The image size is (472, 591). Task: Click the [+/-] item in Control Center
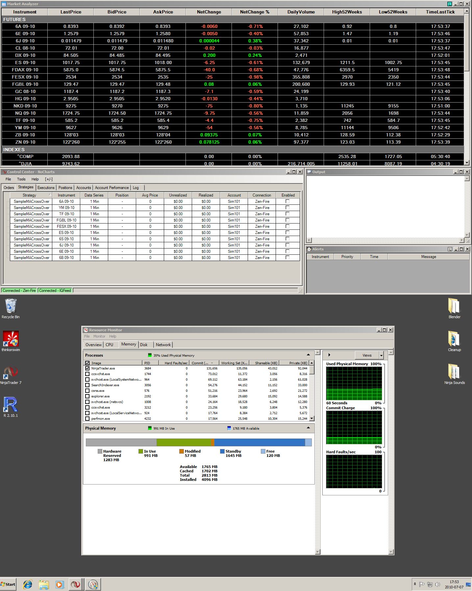(x=49, y=179)
